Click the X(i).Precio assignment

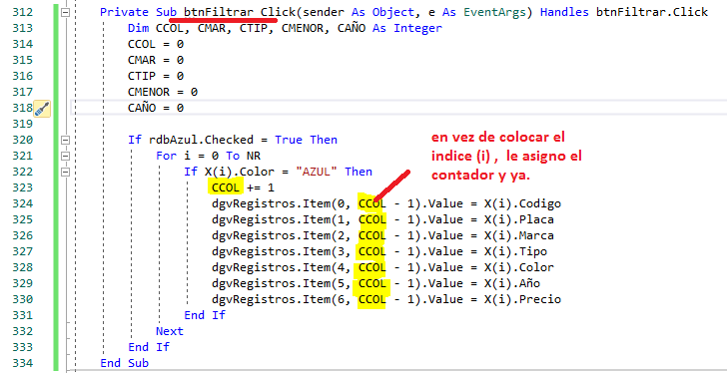coord(523,300)
